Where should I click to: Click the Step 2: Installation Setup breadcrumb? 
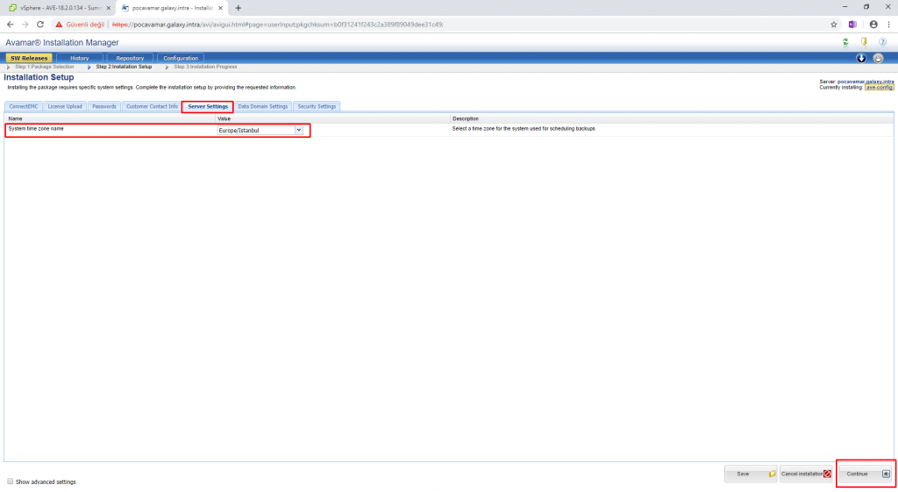click(x=124, y=67)
